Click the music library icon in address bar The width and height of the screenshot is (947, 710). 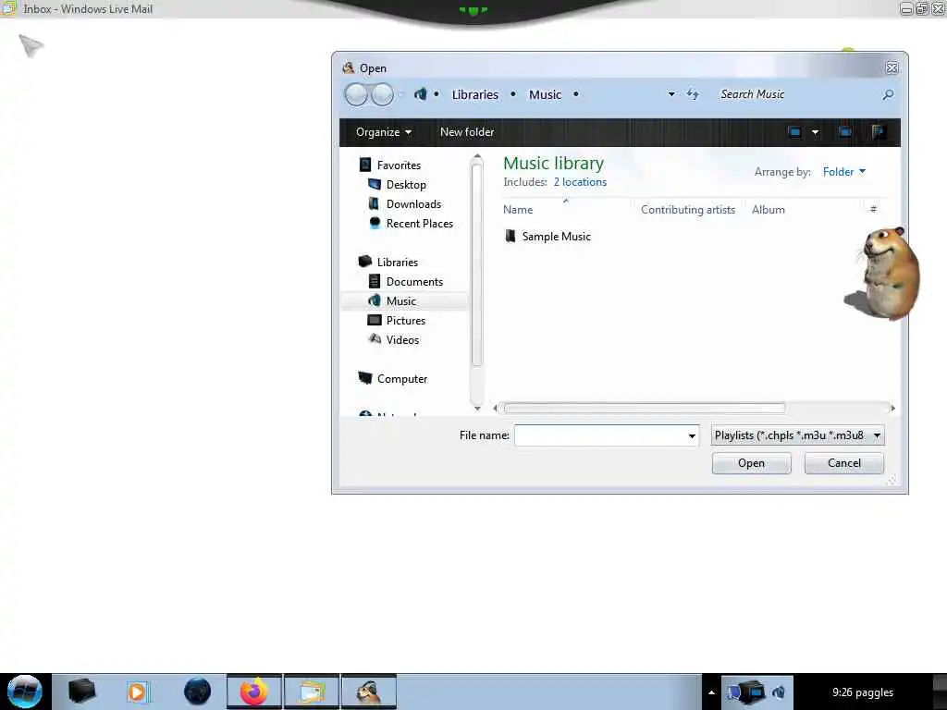coord(421,94)
